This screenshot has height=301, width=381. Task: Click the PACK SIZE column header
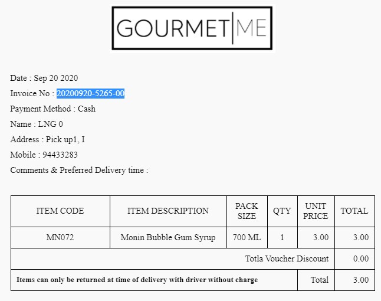[x=247, y=211]
